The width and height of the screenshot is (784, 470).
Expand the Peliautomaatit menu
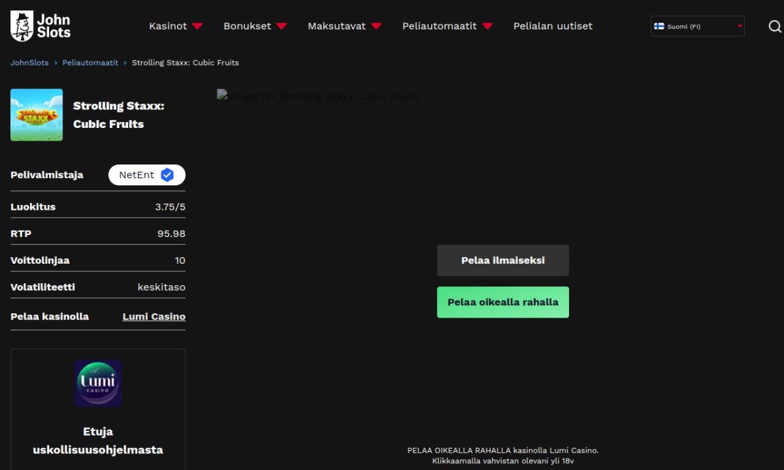click(447, 26)
